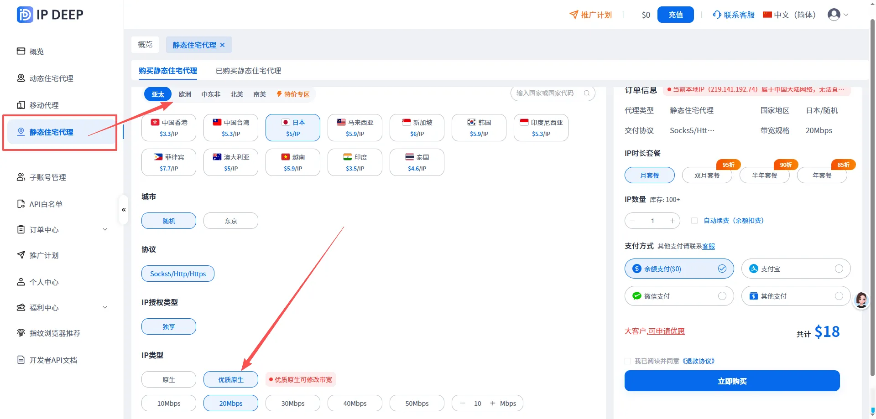The image size is (876, 419).
Task: Click the search magnifier in country field
Action: [587, 93]
